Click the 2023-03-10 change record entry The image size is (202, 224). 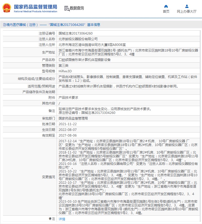(128, 207)
